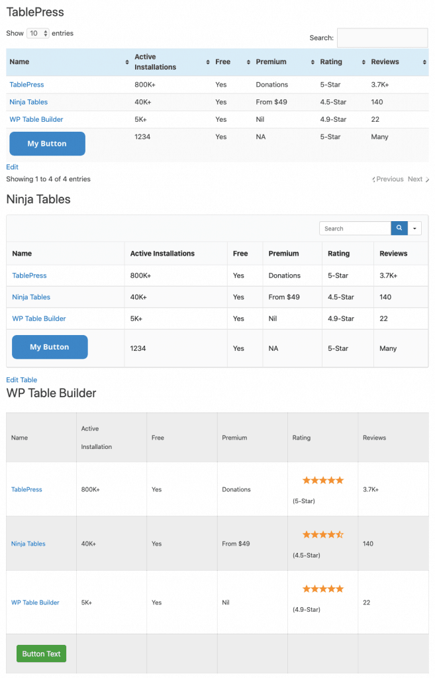435x678 pixels.
Task: Focus the Ninja Tables Search box
Action: tap(355, 228)
